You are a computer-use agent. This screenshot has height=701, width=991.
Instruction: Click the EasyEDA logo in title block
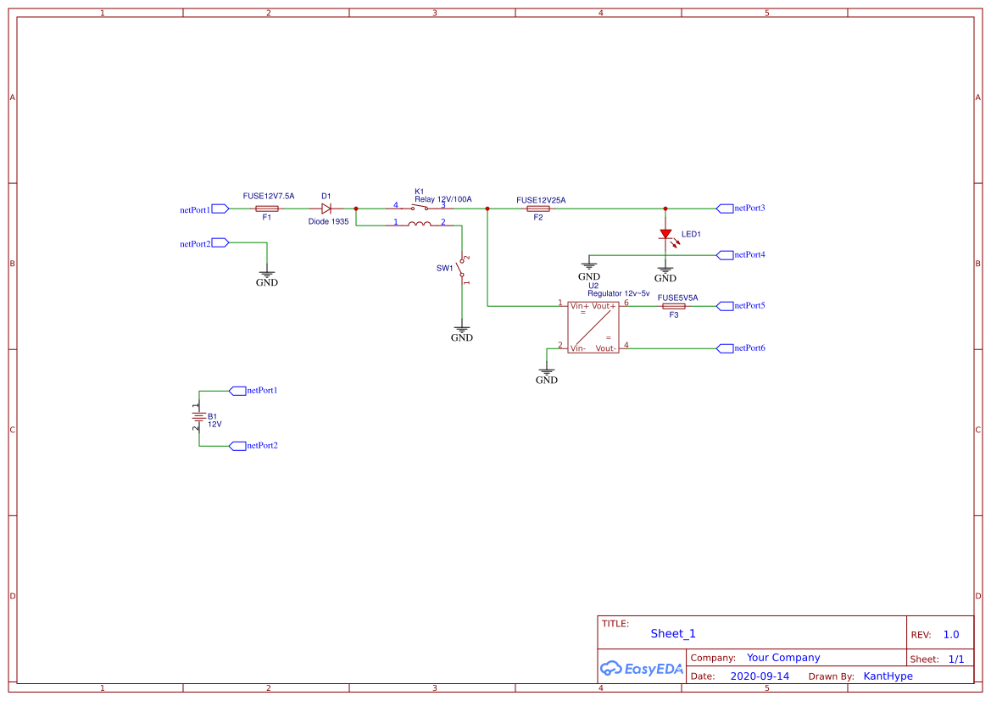click(x=641, y=669)
